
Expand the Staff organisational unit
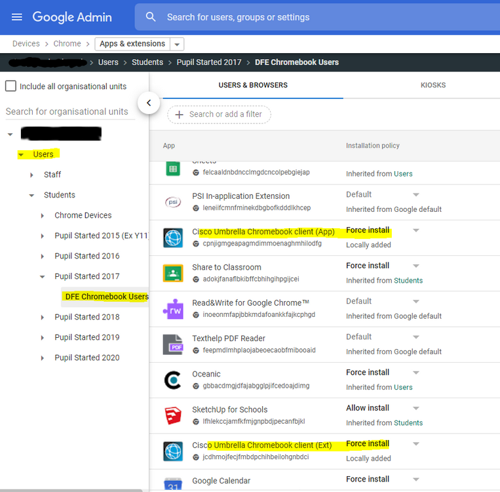point(31,175)
